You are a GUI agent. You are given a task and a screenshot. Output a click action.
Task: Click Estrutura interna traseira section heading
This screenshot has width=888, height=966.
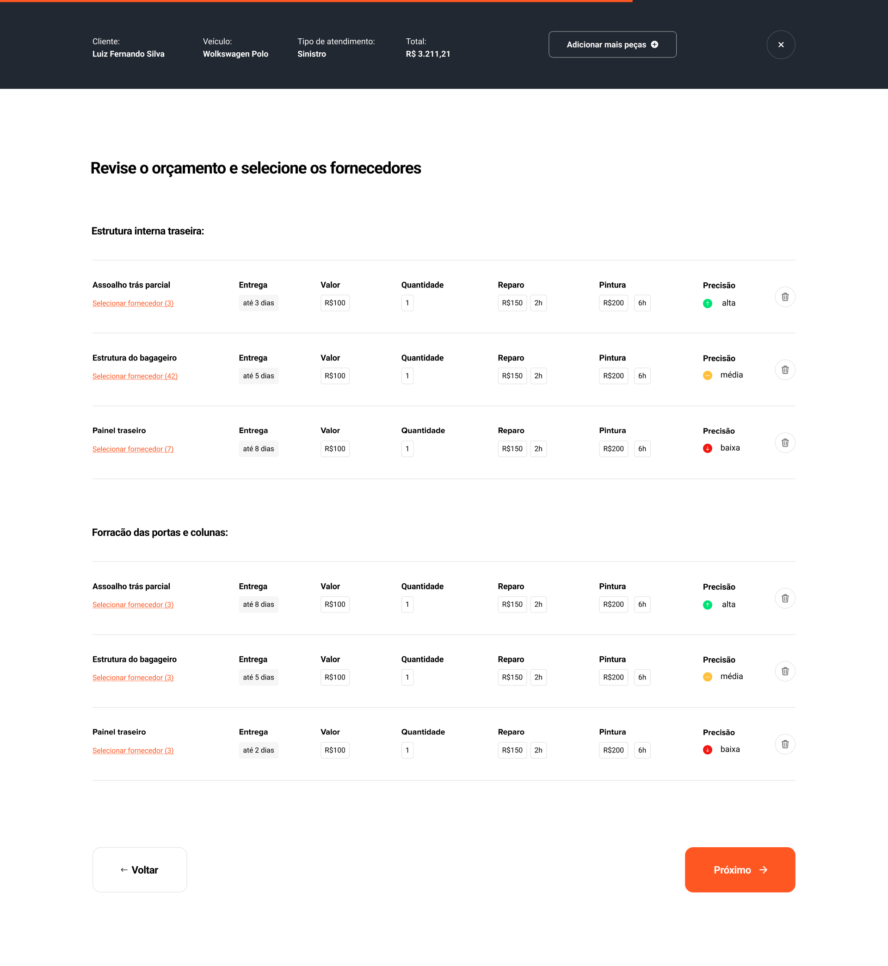(x=148, y=232)
